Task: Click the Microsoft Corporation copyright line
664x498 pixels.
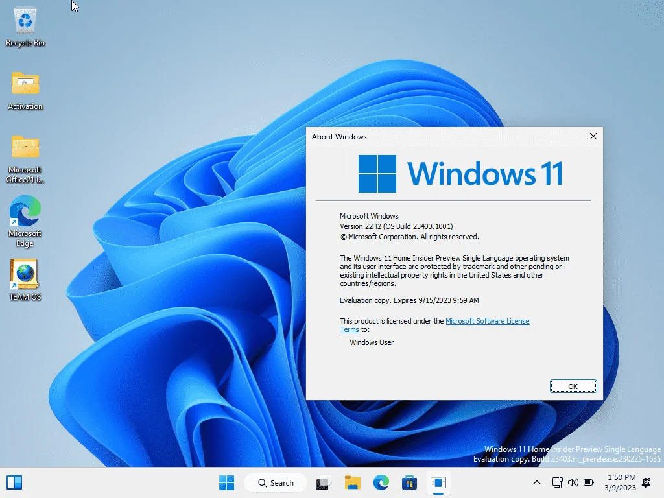Action: (409, 237)
